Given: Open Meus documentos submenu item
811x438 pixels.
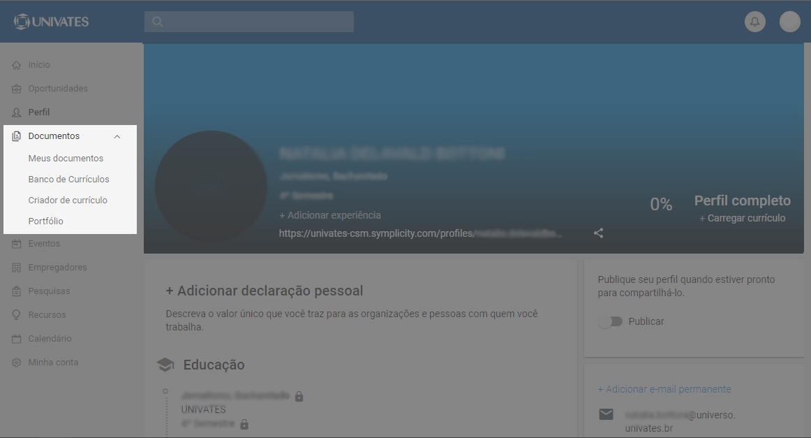Looking at the screenshot, I should 66,159.
